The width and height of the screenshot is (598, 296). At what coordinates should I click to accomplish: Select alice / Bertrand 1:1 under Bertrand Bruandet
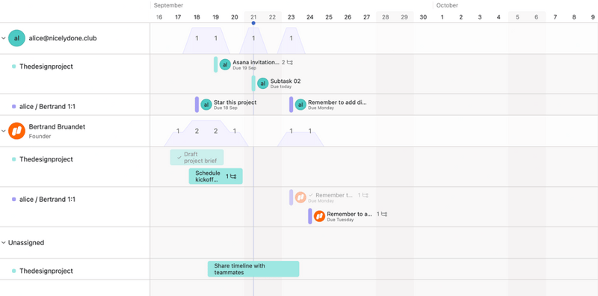coord(47,199)
